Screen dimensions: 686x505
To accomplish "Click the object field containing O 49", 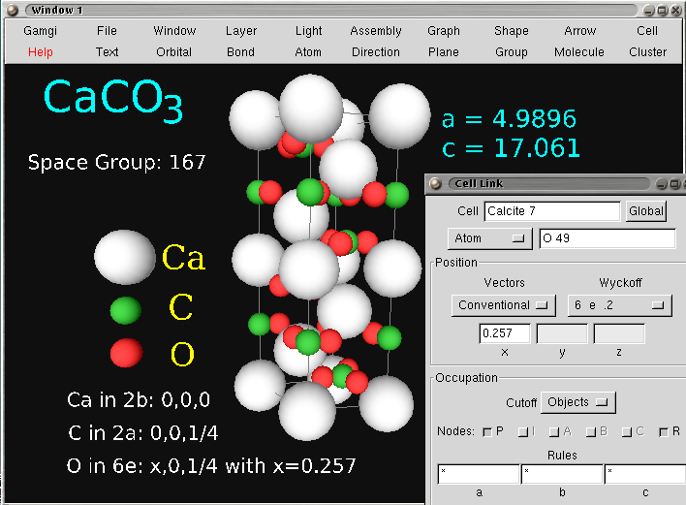I will click(608, 238).
